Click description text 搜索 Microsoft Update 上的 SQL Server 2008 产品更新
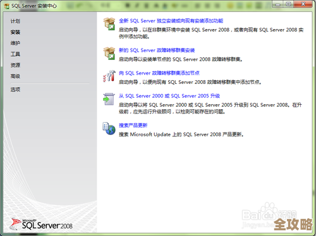The width and height of the screenshot is (316, 236). 181,134
